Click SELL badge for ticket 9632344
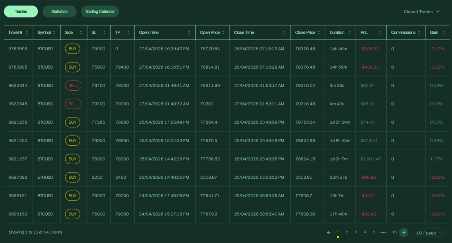Screen dimensions: 452x243 click(x=73, y=85)
